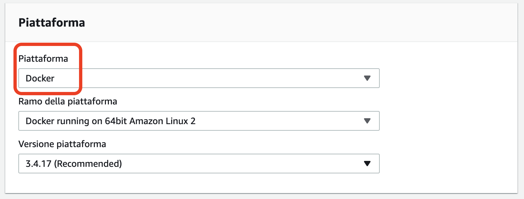
Task: Click inside the red-circled platform selector
Action: 49,78
